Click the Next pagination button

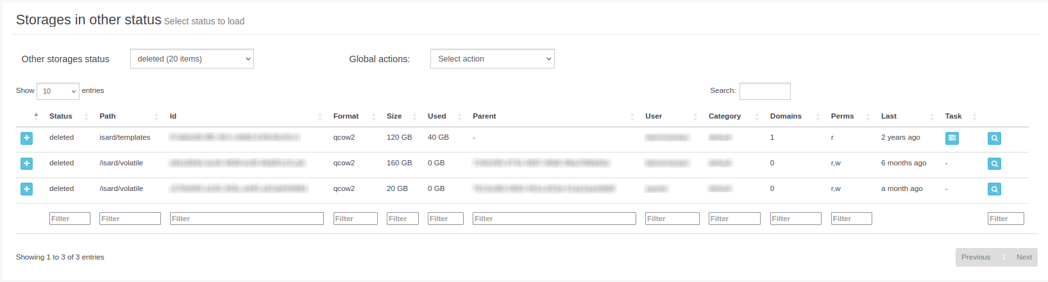click(x=1024, y=257)
